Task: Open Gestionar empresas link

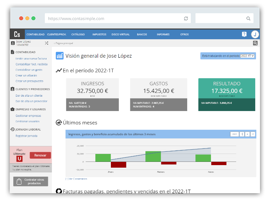Action: (x=28, y=116)
